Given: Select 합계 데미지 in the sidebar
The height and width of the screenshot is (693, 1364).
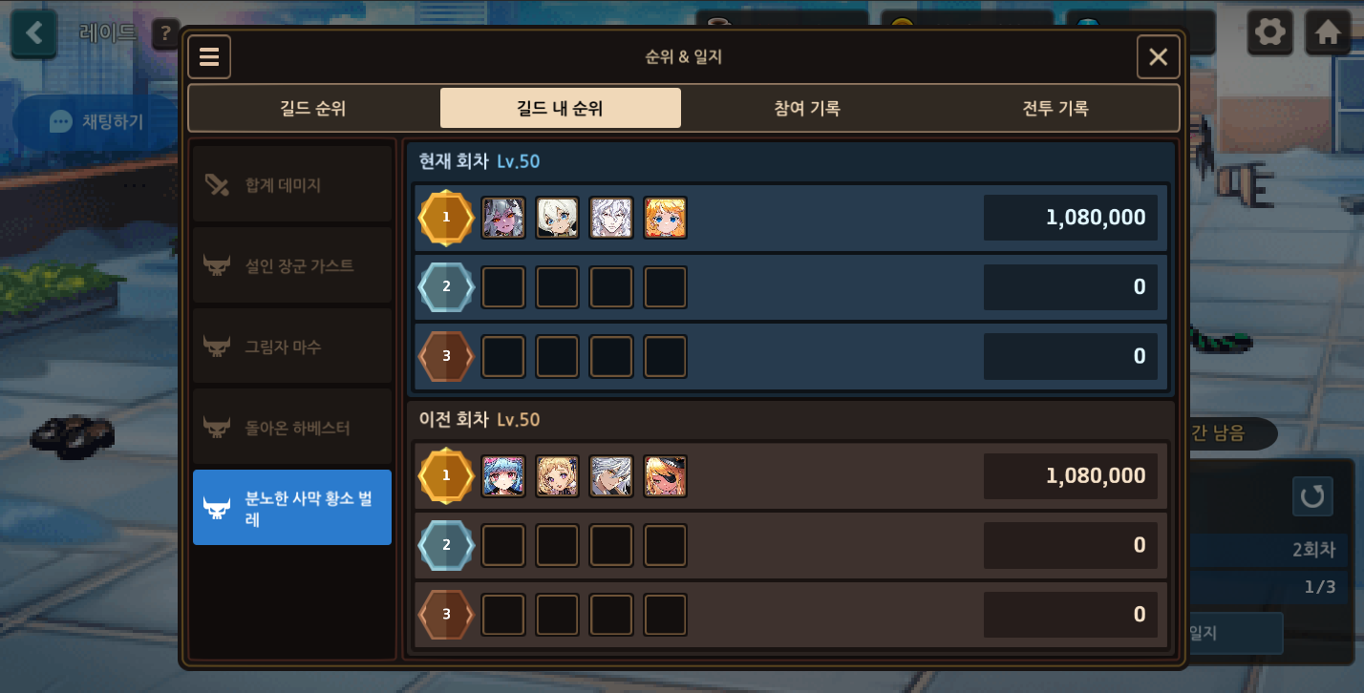Looking at the screenshot, I should point(292,184).
